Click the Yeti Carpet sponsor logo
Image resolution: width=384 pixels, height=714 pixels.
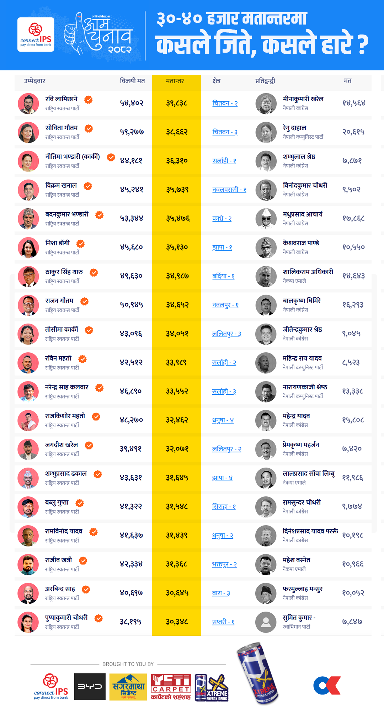(171, 687)
